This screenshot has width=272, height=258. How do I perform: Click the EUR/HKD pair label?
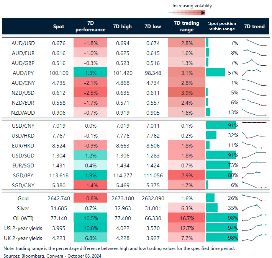(23, 146)
